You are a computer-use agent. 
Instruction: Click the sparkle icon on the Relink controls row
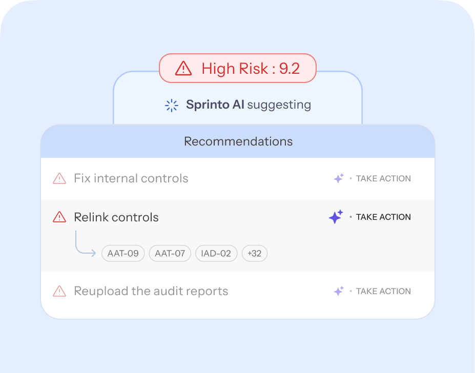336,217
